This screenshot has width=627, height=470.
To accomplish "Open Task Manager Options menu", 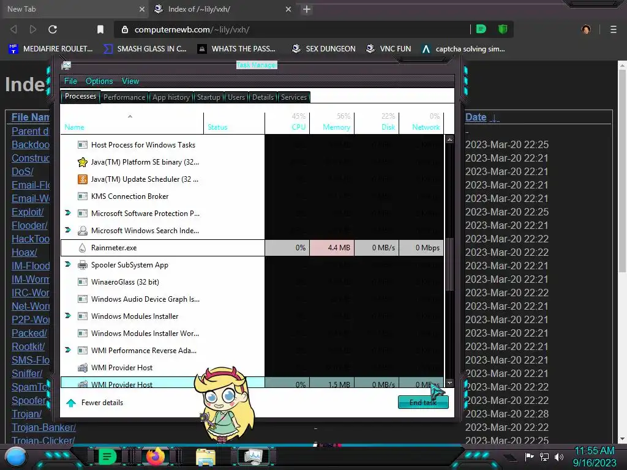I will click(x=99, y=81).
